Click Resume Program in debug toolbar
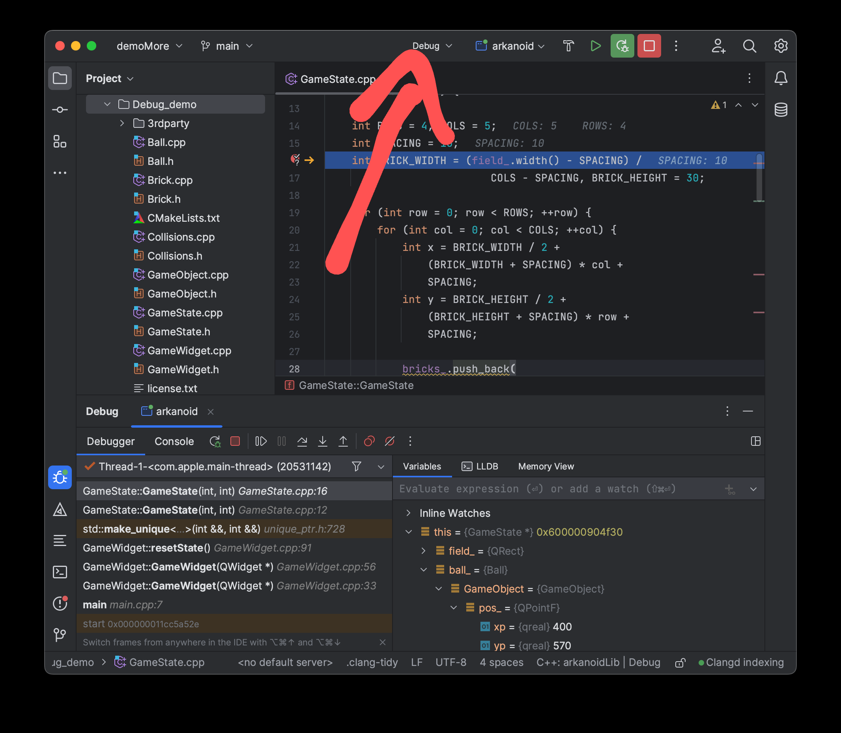This screenshot has height=733, width=841. point(261,441)
